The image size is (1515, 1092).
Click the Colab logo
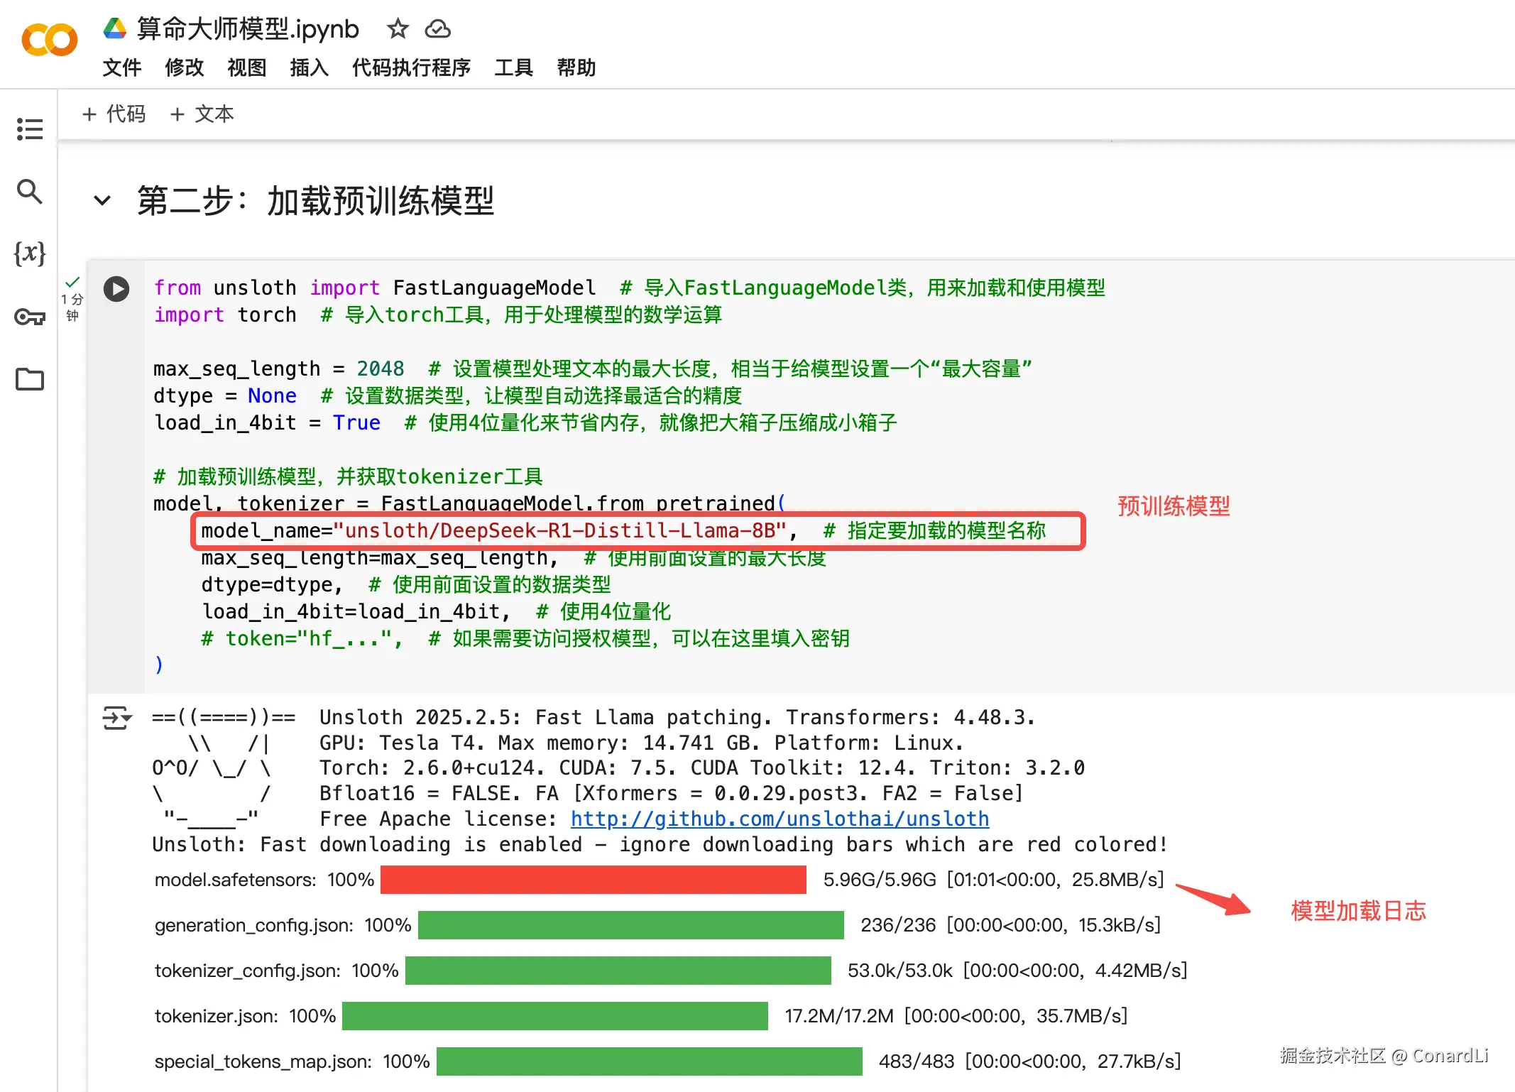50,40
